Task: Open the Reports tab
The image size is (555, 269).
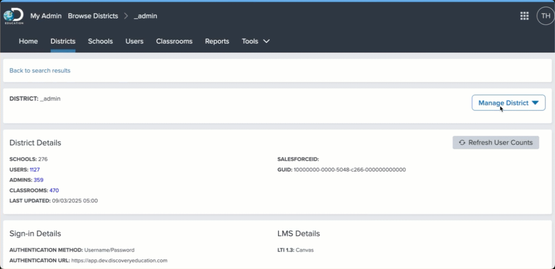Action: tap(217, 41)
